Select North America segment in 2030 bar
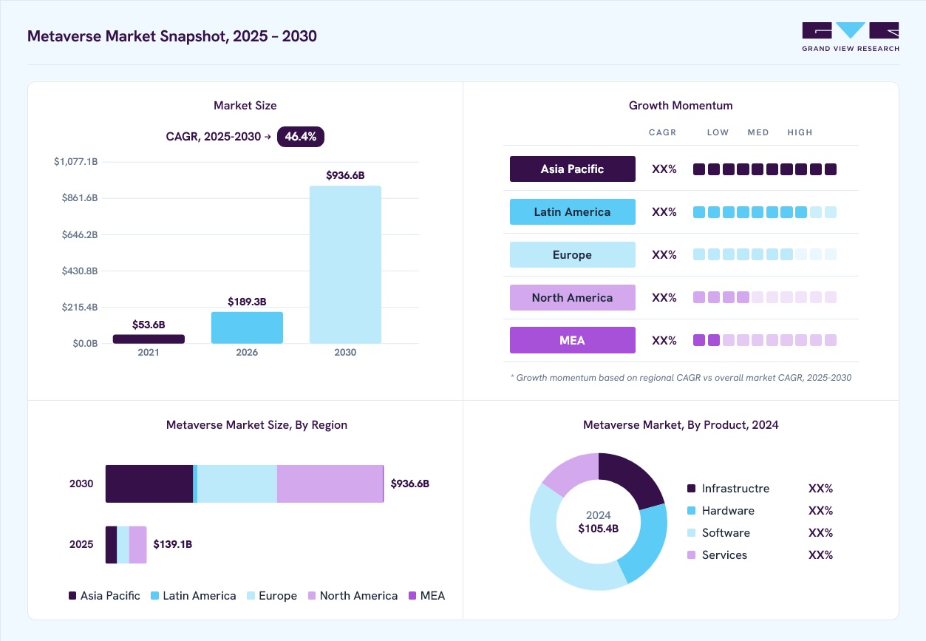The width and height of the screenshot is (926, 641). (330, 484)
